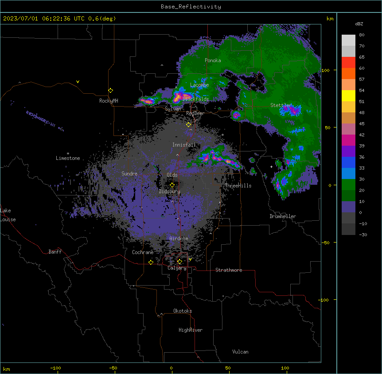Image resolution: width=382 pixels, height=374 pixels.
Task: Click the Blackfalds city label
Action: 195,99
